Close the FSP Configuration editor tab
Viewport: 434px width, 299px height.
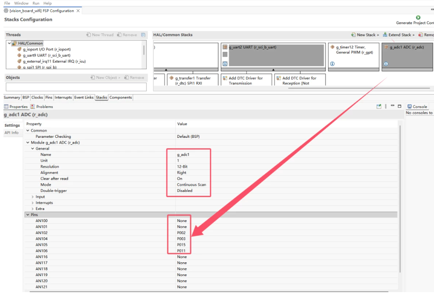[78, 10]
